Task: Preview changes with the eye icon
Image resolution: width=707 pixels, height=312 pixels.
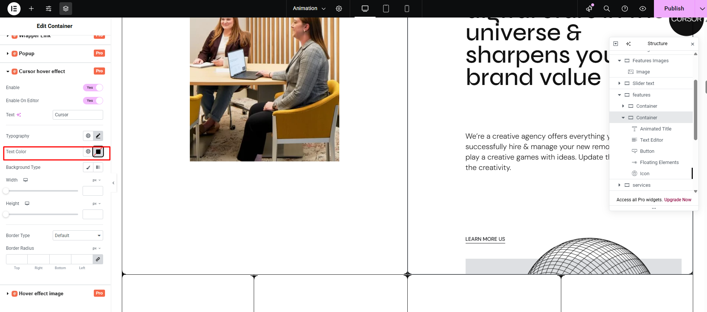Action: coord(643,9)
